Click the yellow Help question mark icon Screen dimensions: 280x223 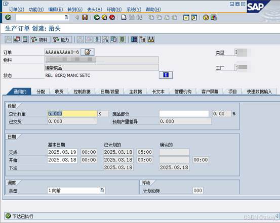click(206, 18)
